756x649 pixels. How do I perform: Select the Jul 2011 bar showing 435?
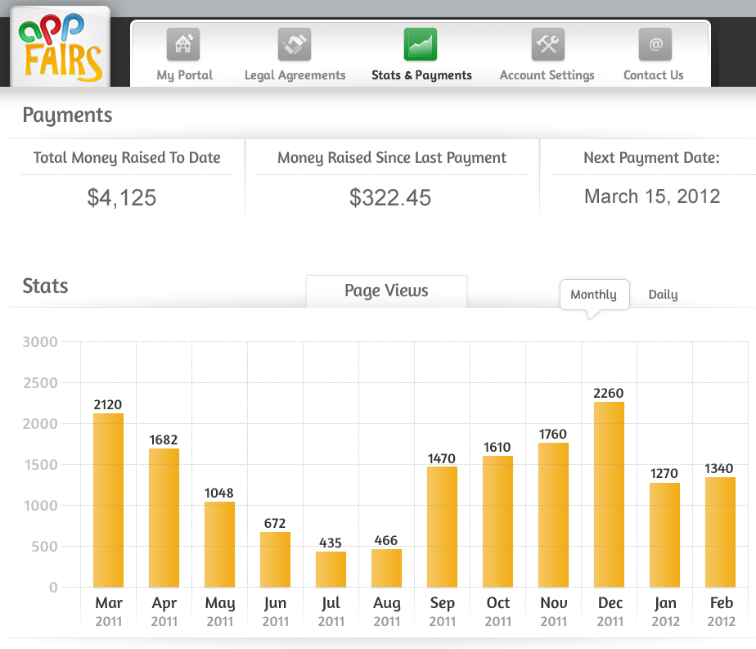click(331, 569)
